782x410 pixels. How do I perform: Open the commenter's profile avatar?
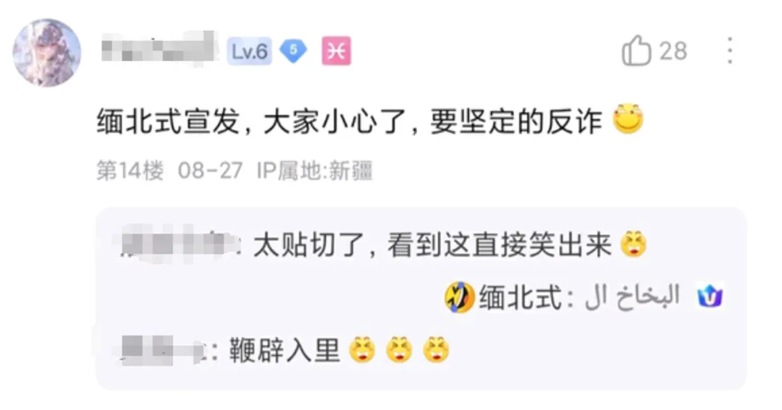46,53
